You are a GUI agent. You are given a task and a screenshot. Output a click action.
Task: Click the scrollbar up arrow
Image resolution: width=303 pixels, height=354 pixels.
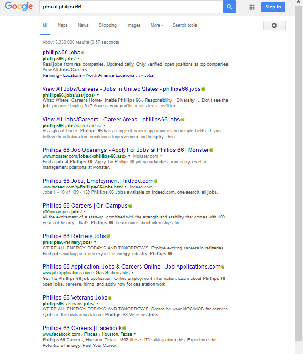(x=298, y=2)
